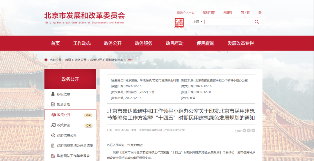Screen dimensions: 314x161
Task: Click the 实施日期 2022-12-16 text
Action: [126, 86]
